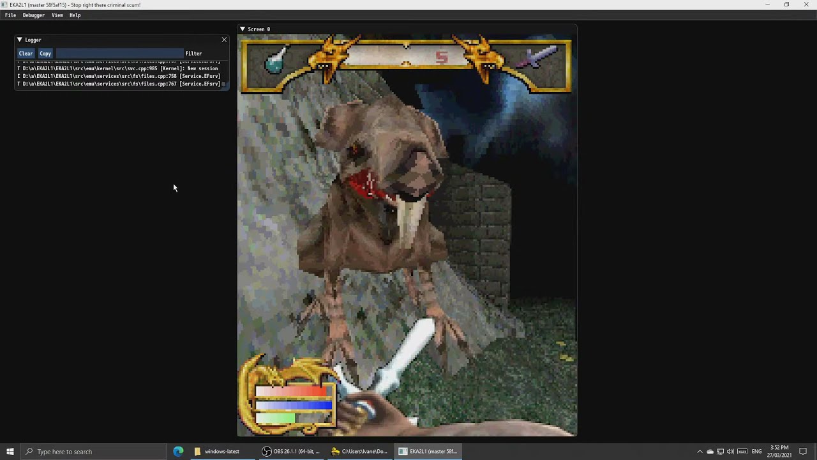Select the Kernel New session log line

click(x=119, y=68)
